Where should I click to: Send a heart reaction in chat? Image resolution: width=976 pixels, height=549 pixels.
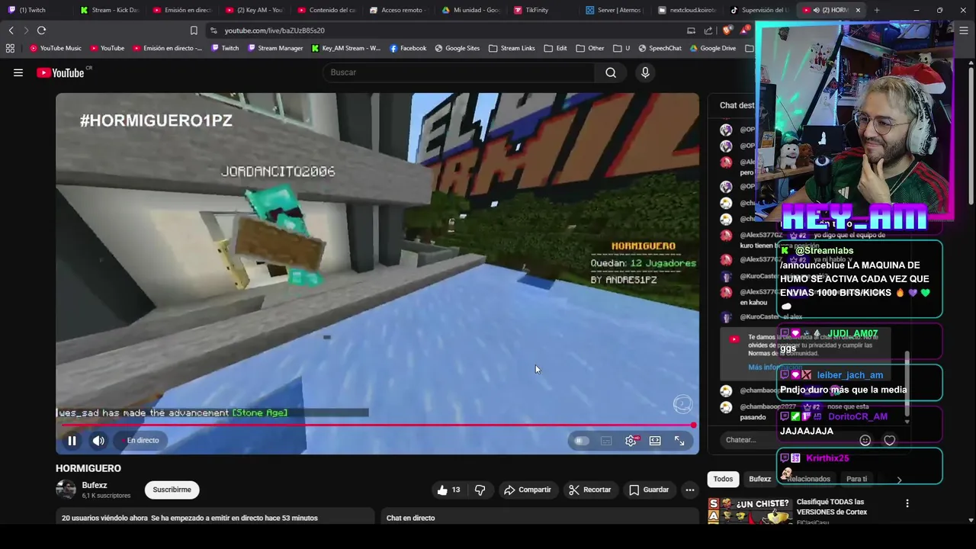(x=889, y=440)
